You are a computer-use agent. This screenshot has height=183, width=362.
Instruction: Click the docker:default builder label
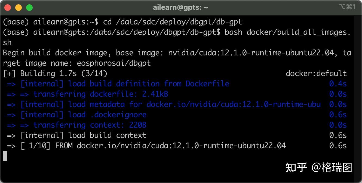316,73
